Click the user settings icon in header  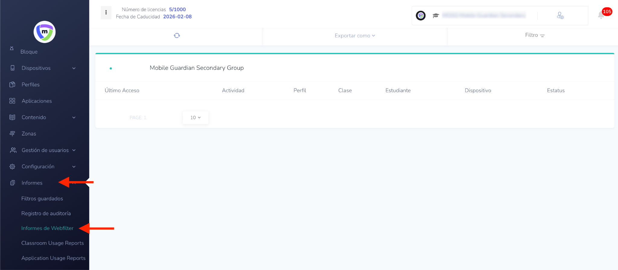click(x=560, y=16)
